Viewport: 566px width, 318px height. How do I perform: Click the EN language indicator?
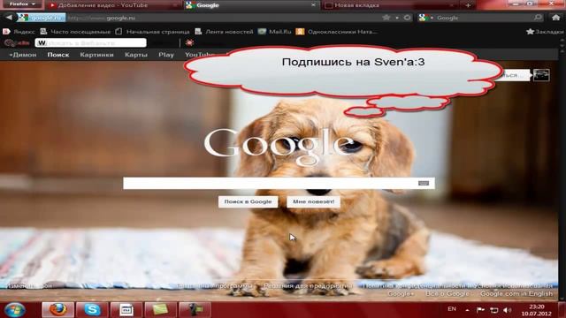click(452, 309)
